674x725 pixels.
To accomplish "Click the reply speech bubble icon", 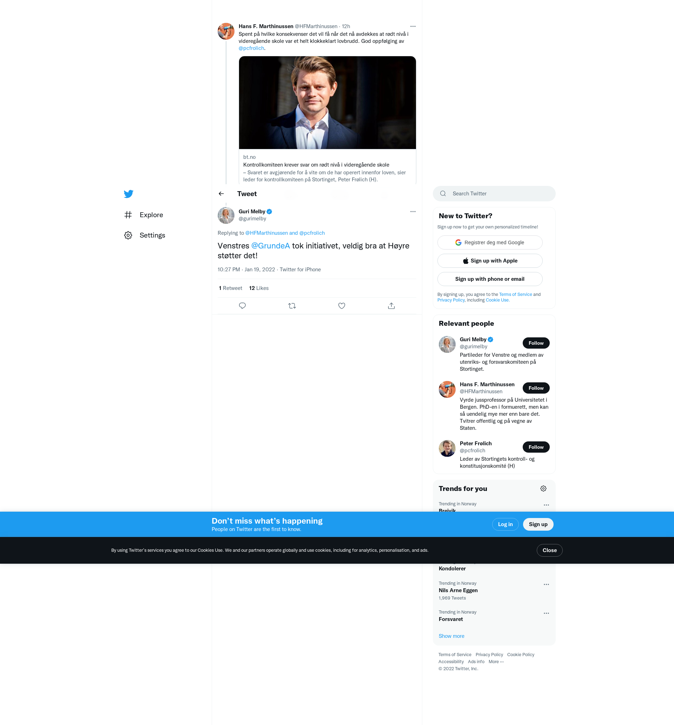I will [x=242, y=306].
